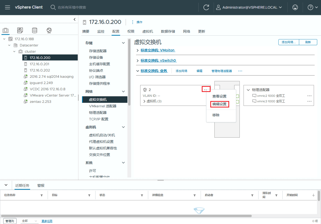The image size is (321, 224).
Task: Open ellipsis menu for port group 2
Action: (x=206, y=89)
